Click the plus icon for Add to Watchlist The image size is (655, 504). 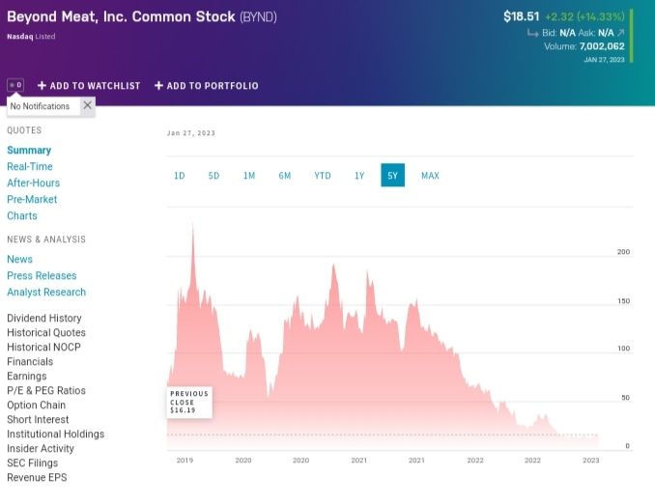coord(42,86)
